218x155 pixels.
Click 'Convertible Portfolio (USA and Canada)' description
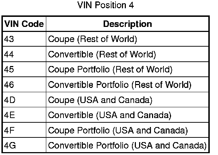click(x=127, y=146)
